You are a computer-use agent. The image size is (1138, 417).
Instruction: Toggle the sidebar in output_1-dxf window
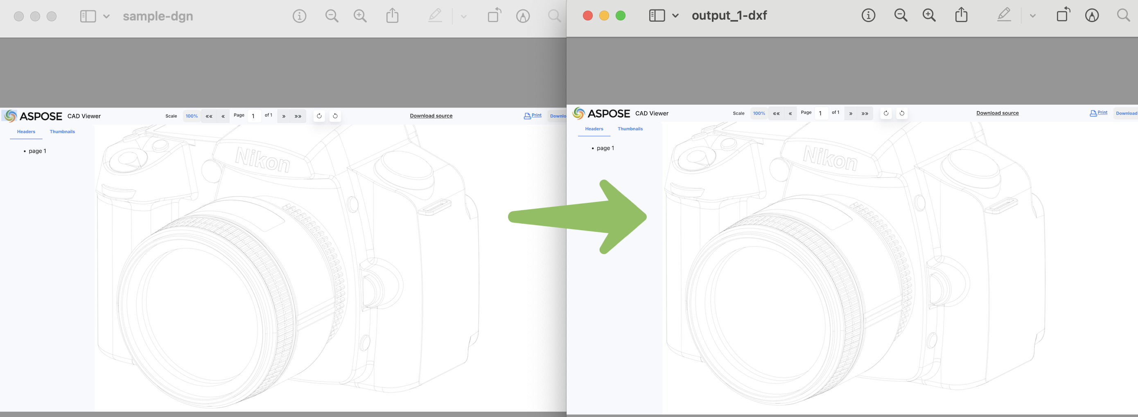(x=657, y=16)
